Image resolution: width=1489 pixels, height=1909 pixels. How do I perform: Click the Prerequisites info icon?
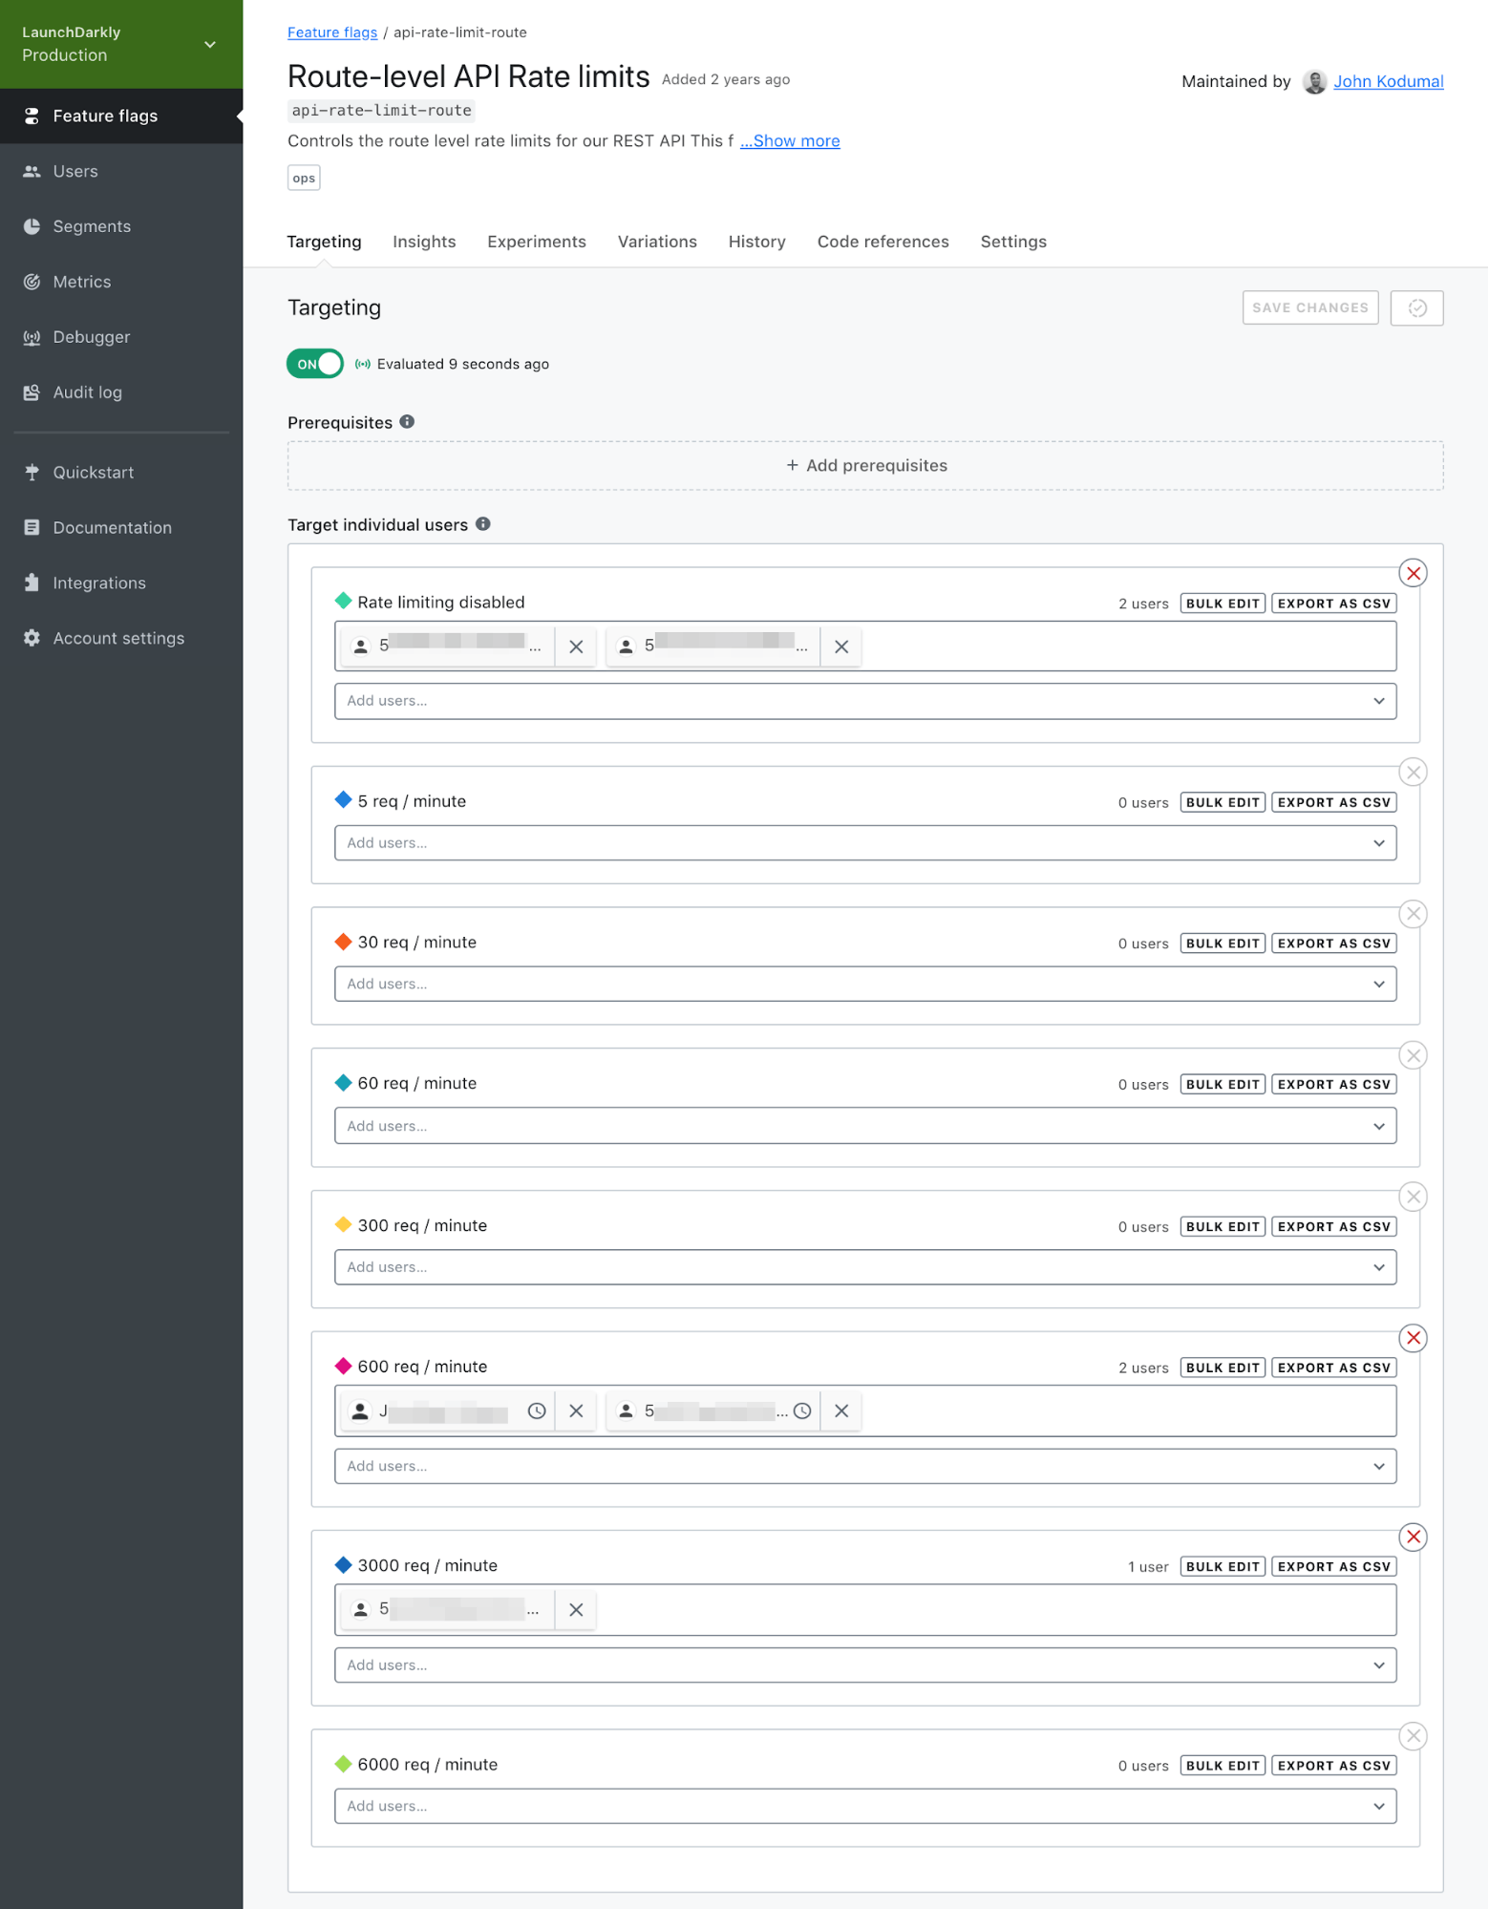407,422
